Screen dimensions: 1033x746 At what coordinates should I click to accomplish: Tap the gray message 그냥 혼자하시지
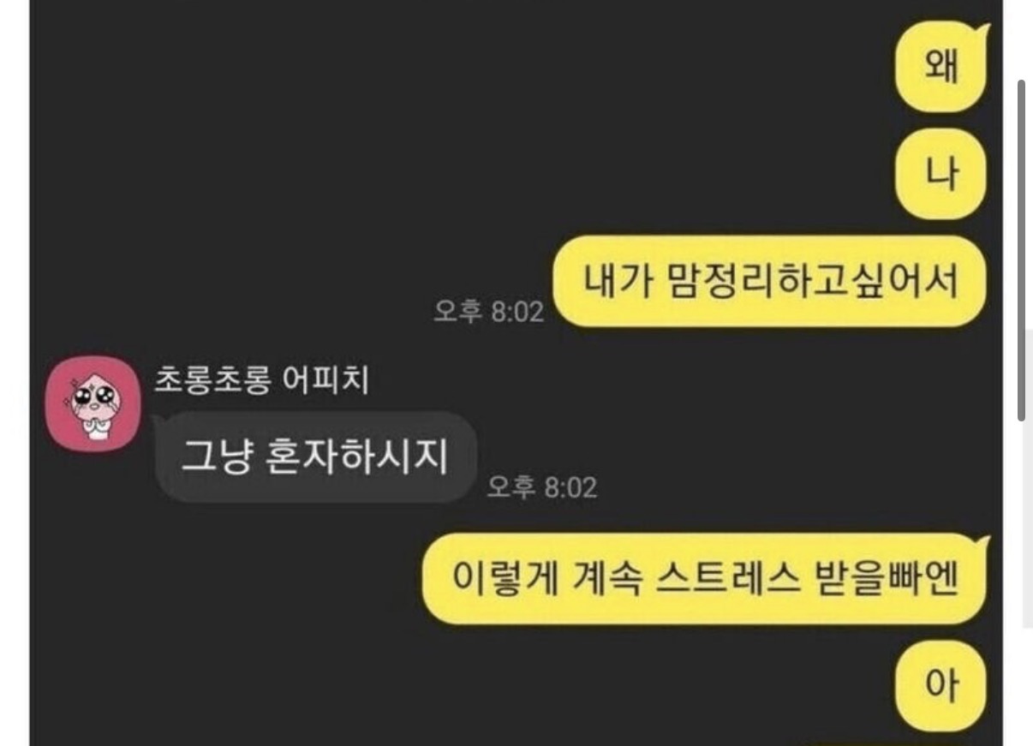coord(314,457)
